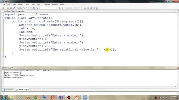Viewport: 179px width, 100px height.
Task: Collapse the main method fold marker
Action: [3, 21]
